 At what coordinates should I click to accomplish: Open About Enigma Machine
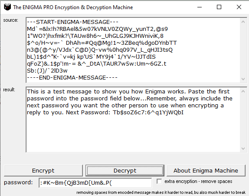click(x=206, y=170)
